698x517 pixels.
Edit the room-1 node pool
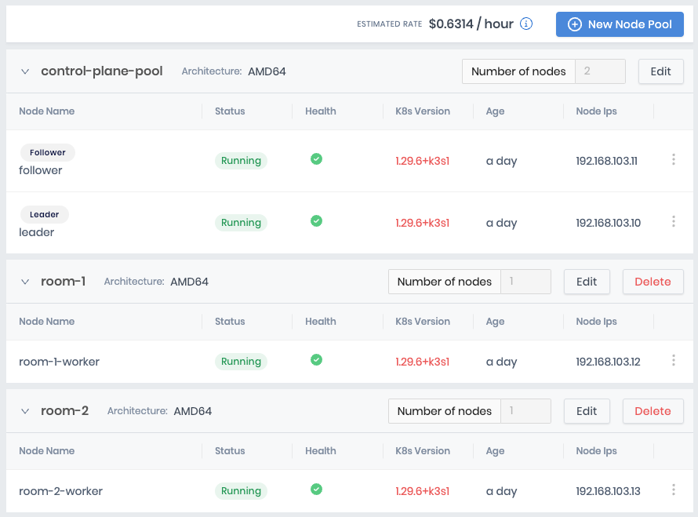click(587, 282)
